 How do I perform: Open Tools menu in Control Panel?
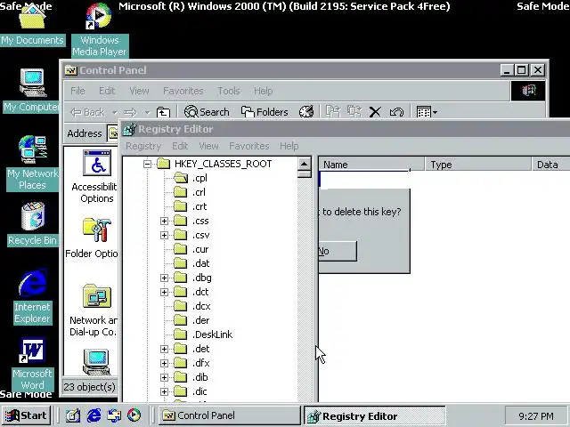(229, 91)
